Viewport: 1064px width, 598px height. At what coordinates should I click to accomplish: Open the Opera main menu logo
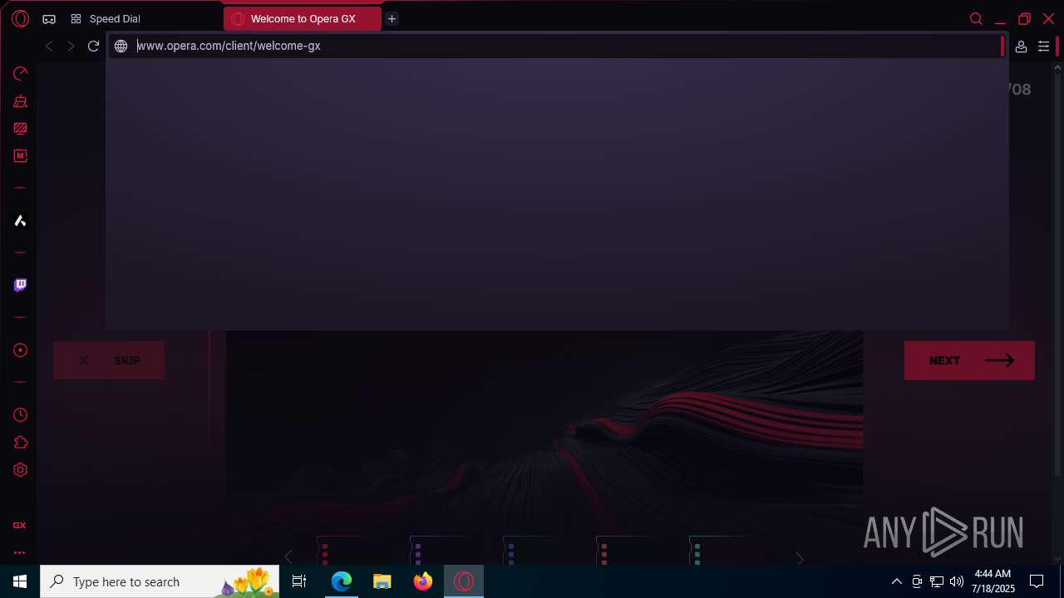(x=20, y=18)
